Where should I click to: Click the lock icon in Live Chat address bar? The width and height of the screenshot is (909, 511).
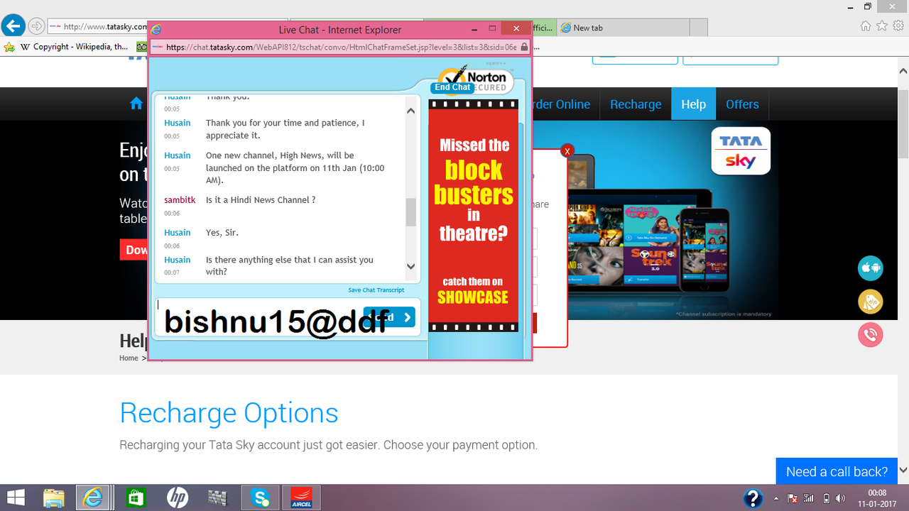click(x=524, y=47)
